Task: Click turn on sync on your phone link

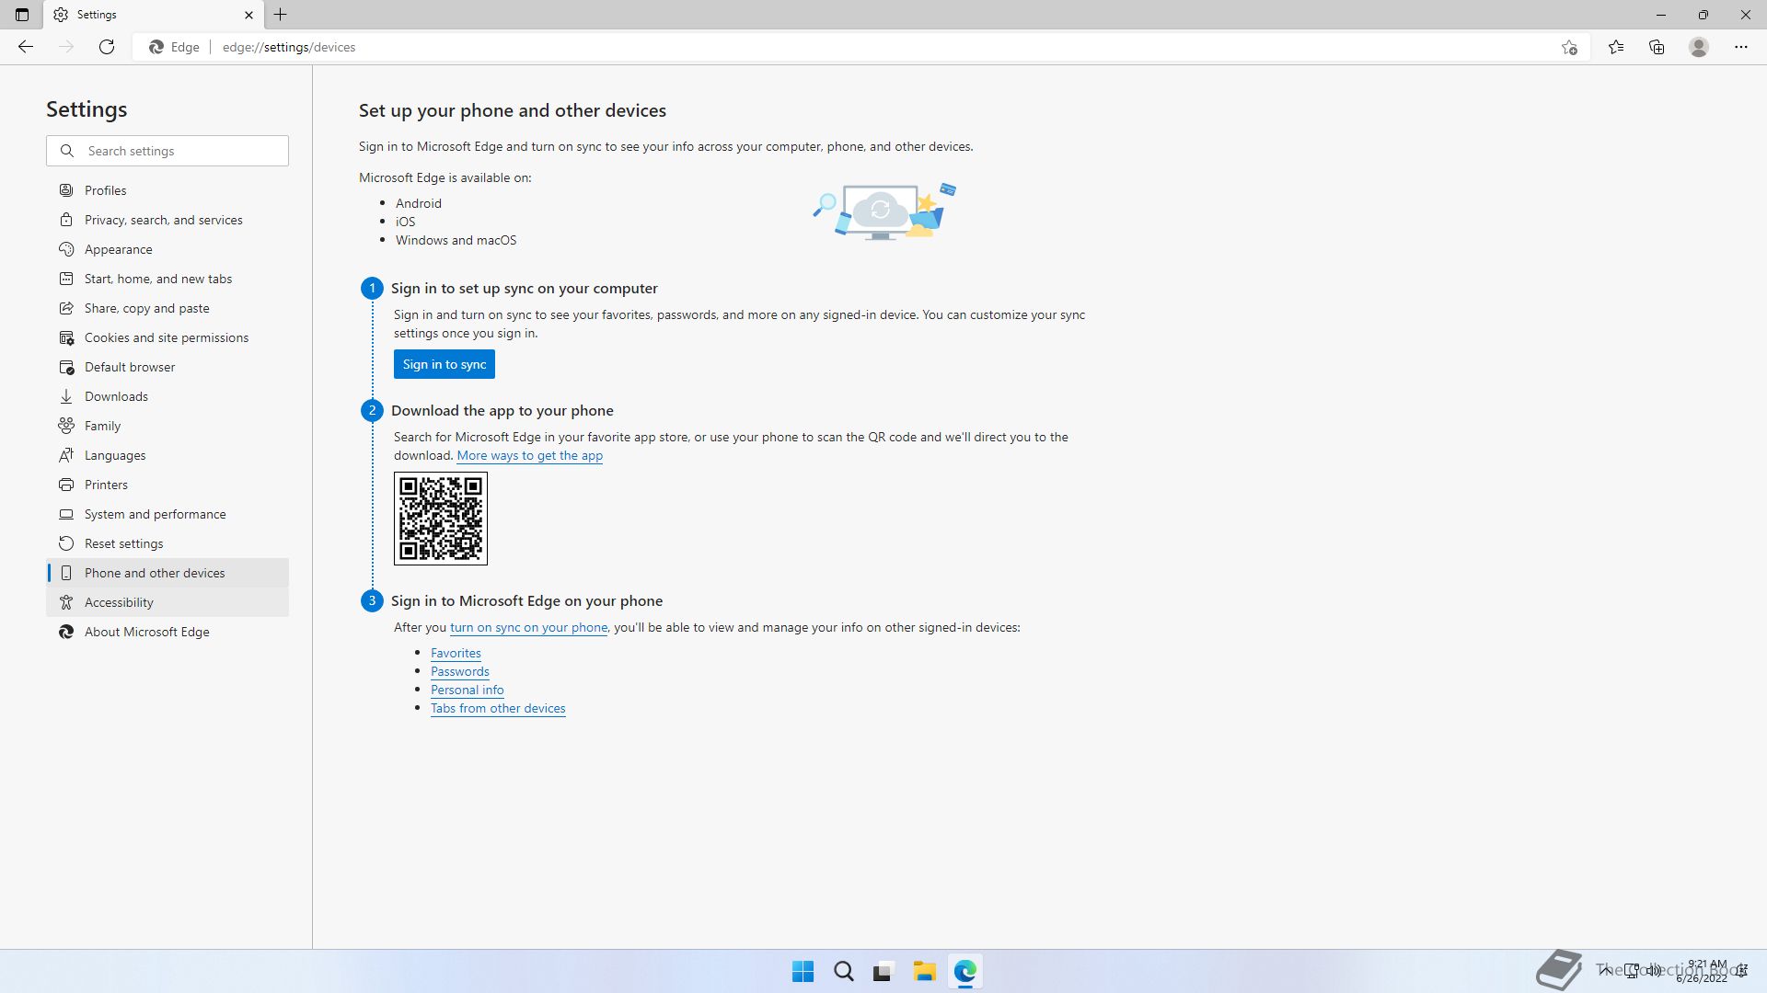Action: coord(528,627)
